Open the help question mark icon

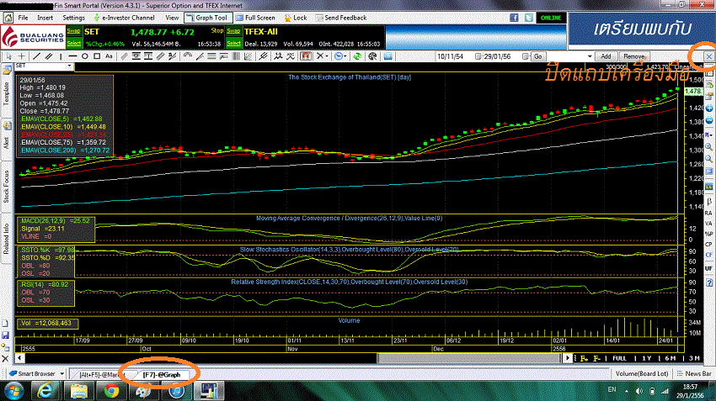(x=709, y=282)
